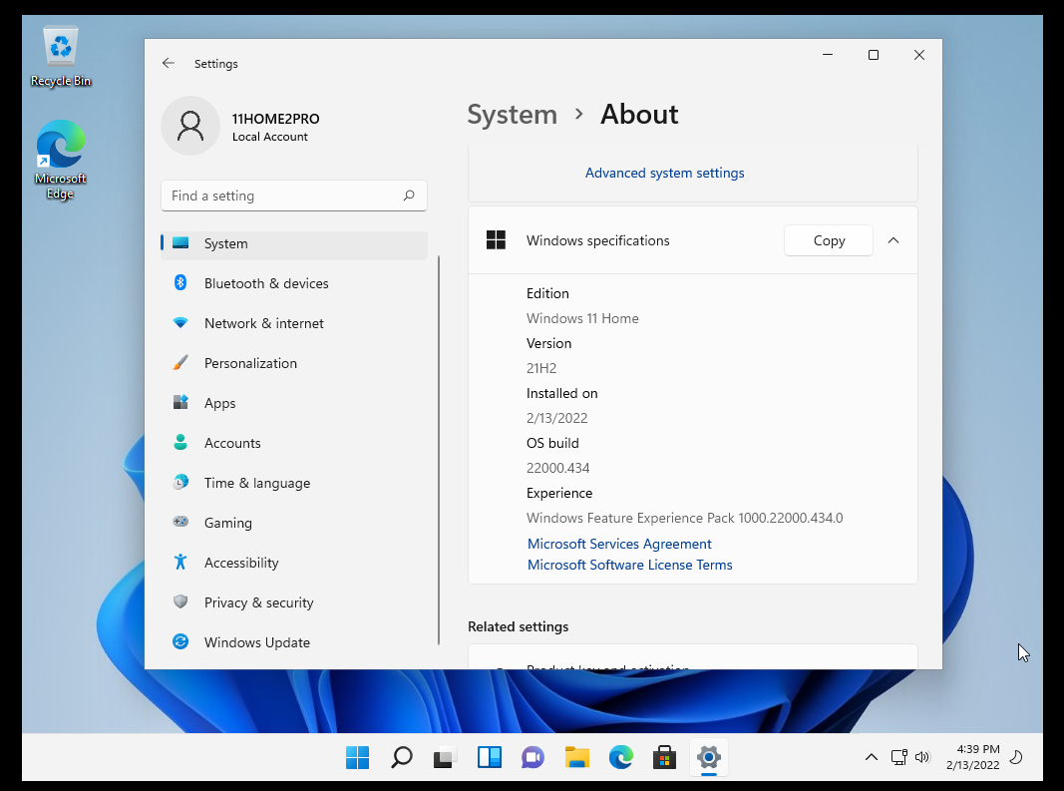Open the clock and date flyout
This screenshot has height=791, width=1064.
click(x=973, y=757)
